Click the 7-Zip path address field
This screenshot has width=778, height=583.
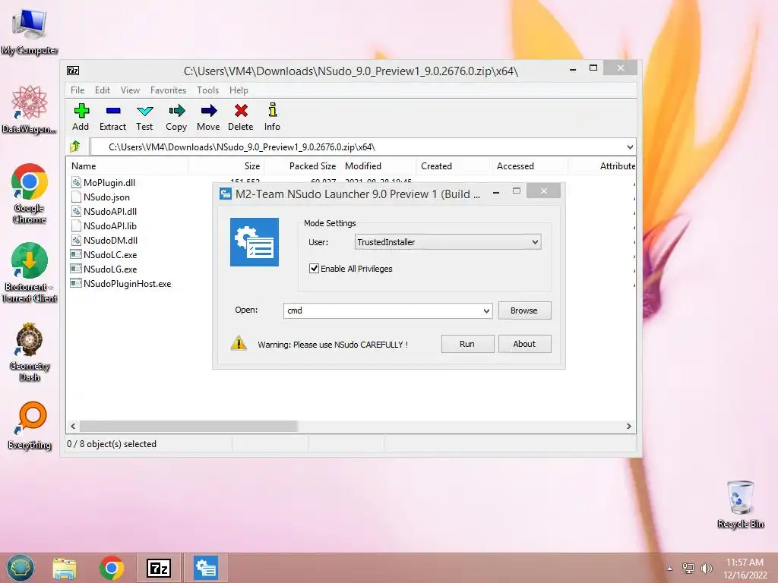[357, 147]
